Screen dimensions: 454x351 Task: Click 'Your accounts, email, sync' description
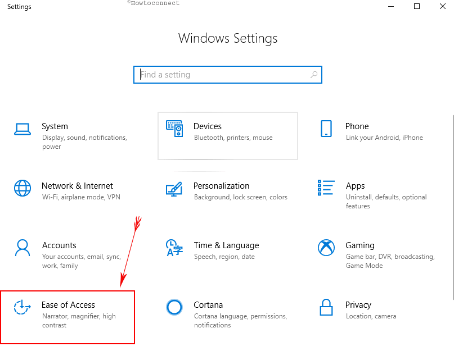pos(82,261)
